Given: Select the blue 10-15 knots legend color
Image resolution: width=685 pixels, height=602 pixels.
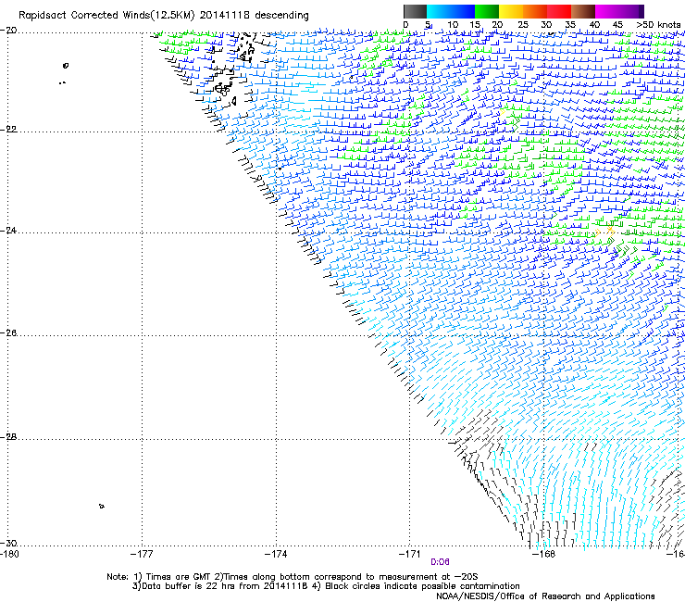Looking at the screenshot, I should (463, 11).
